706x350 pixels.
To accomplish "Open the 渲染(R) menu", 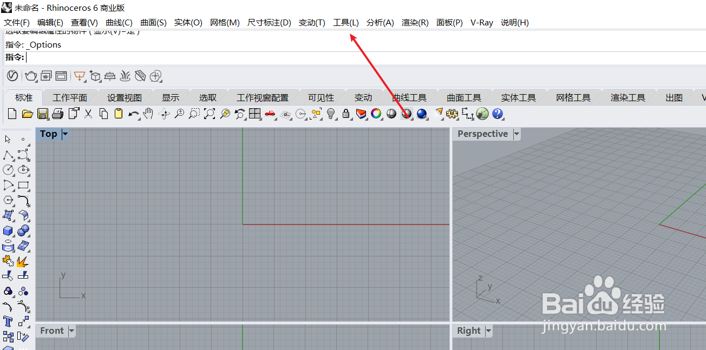I will (415, 23).
